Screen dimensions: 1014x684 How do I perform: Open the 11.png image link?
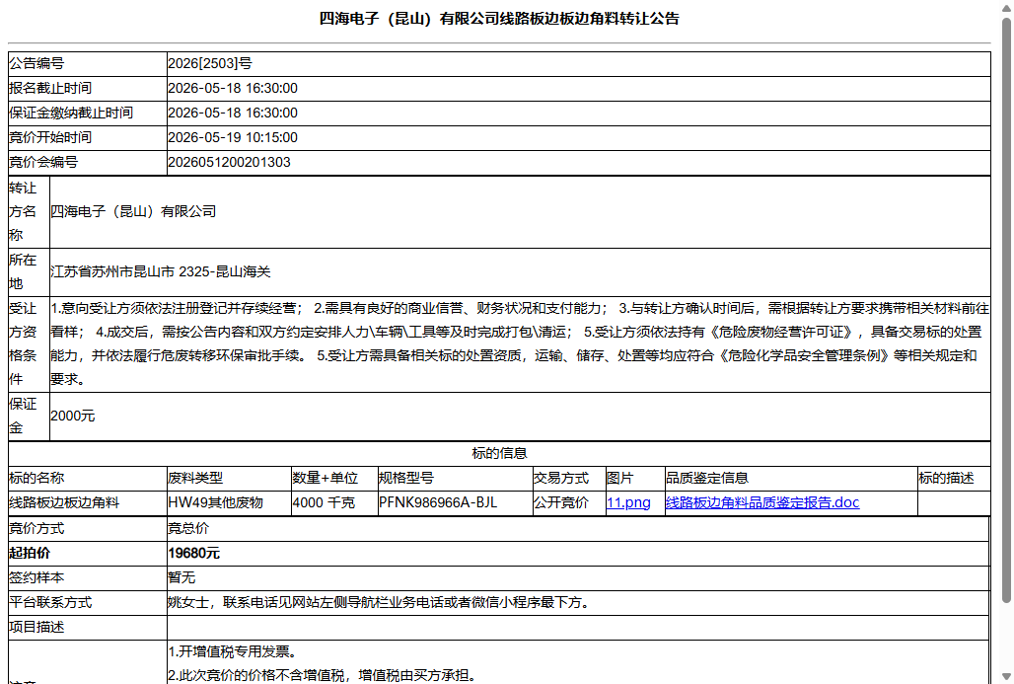(628, 502)
